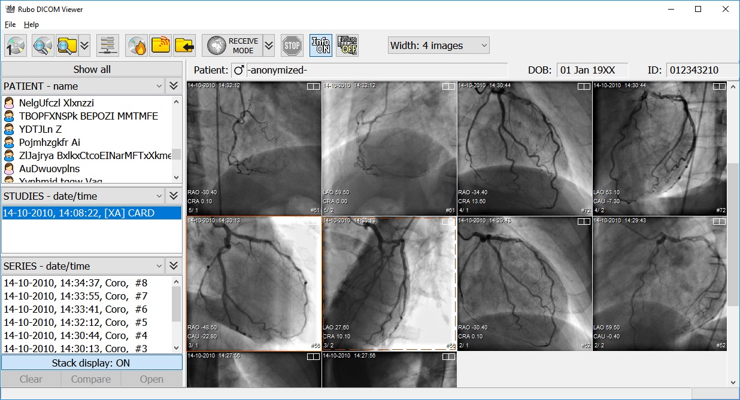Click the DOB field 01 Jan 19XX

[592, 71]
